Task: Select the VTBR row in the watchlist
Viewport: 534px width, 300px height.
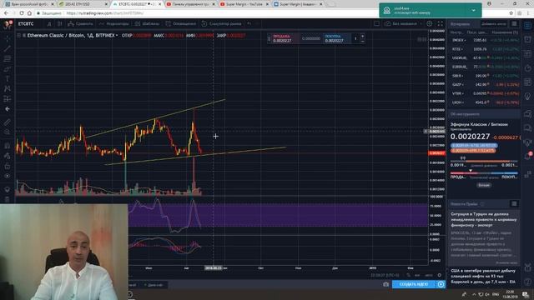Action: 485,93
